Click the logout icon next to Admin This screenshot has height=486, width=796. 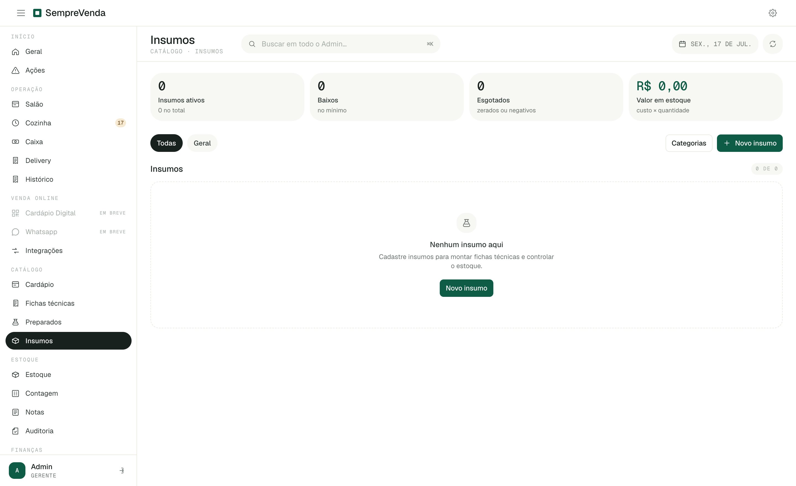(x=121, y=471)
